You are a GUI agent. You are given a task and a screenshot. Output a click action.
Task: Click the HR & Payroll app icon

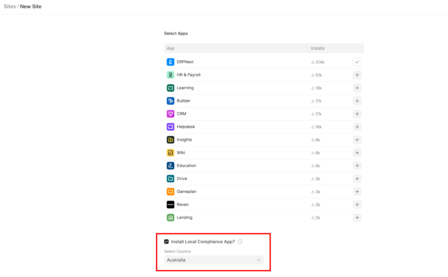click(x=170, y=75)
